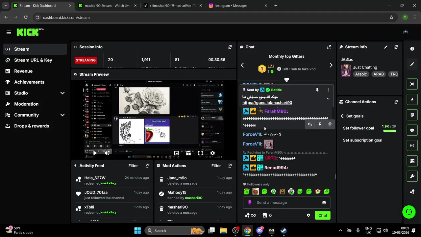Pop out the Chat panel
Screen dimensions: 421x237
[329, 47]
